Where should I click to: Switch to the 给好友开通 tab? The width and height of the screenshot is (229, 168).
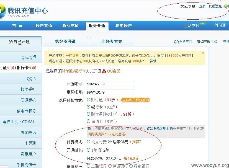(x=66, y=42)
